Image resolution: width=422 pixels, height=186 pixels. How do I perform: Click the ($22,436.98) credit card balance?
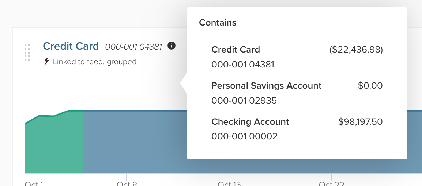coord(356,50)
